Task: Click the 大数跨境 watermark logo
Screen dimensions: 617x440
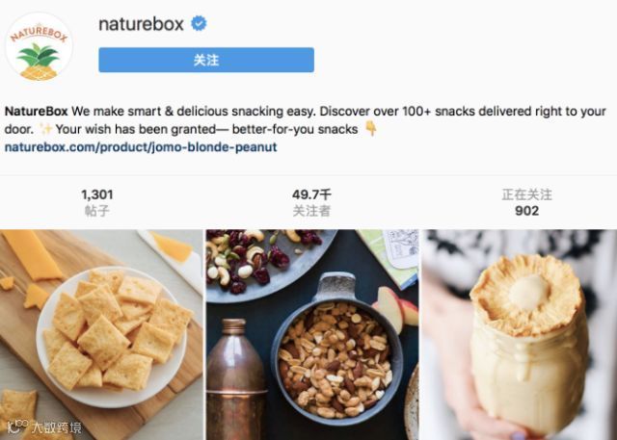Action: click(x=44, y=427)
